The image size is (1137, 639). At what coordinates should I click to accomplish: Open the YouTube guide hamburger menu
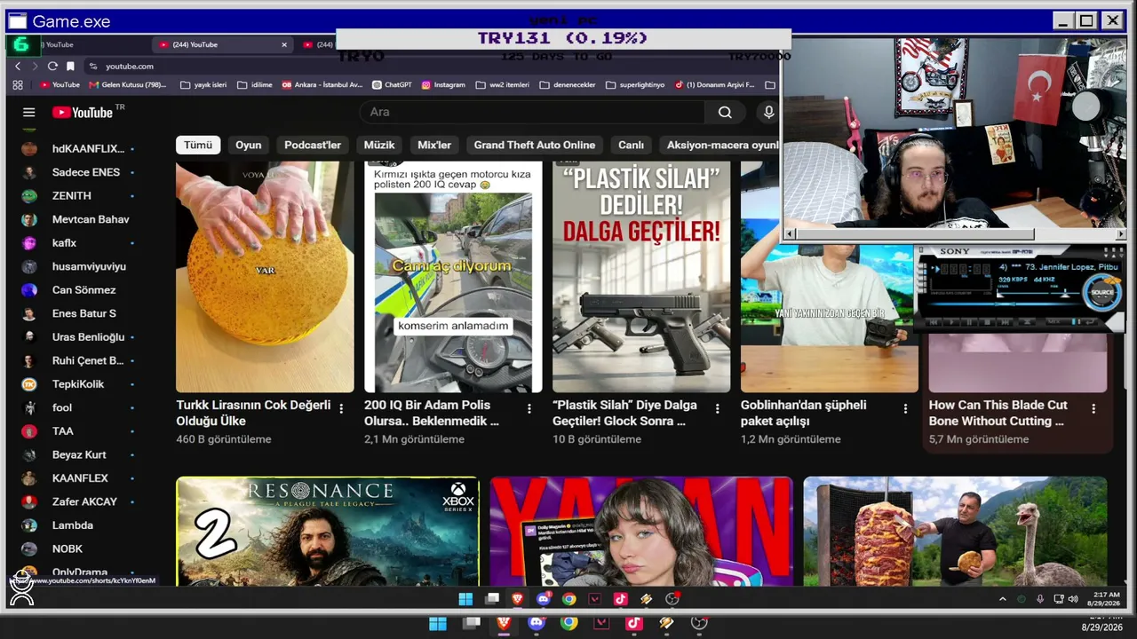(29, 113)
